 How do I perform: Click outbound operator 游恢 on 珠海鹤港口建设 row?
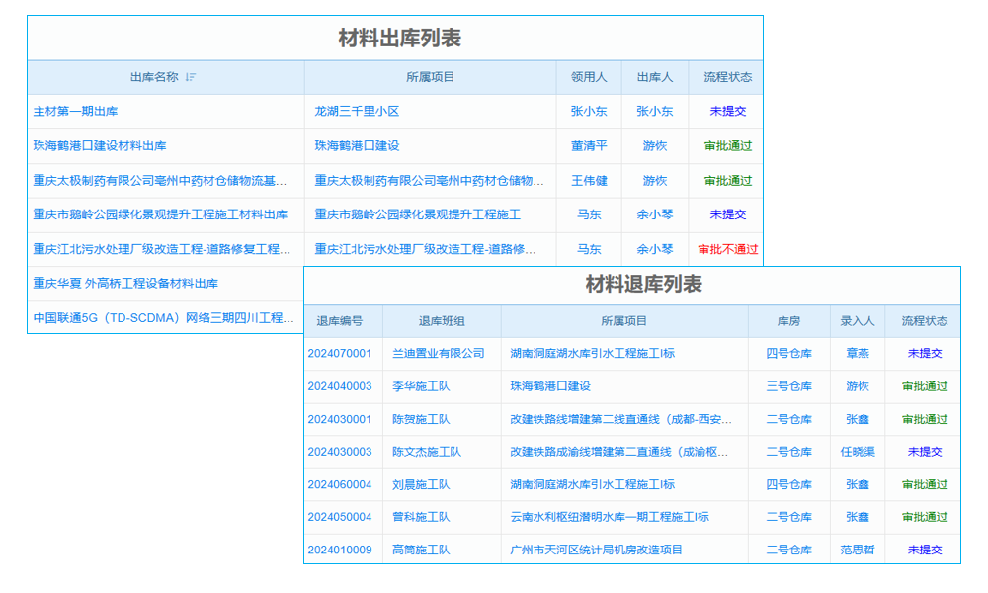[654, 145]
